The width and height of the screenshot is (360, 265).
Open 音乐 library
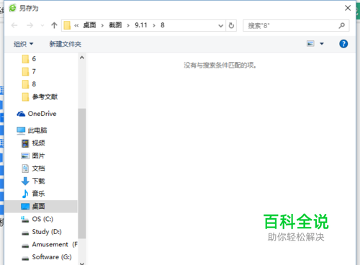pyautogui.click(x=38, y=194)
